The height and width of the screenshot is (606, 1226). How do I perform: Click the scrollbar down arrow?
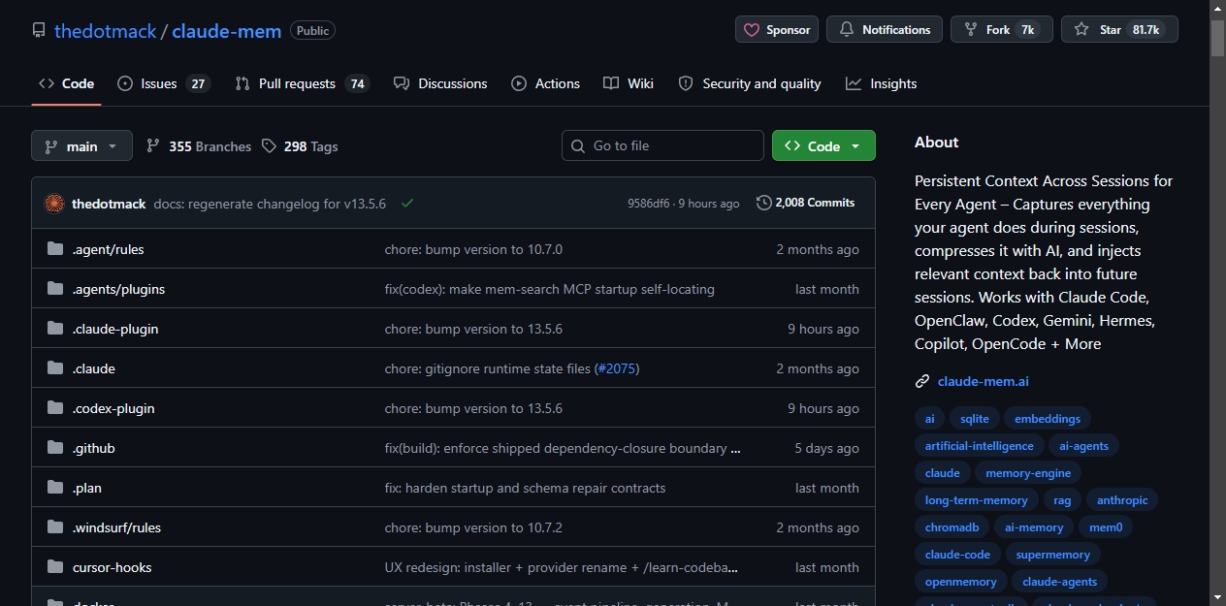(1218, 597)
